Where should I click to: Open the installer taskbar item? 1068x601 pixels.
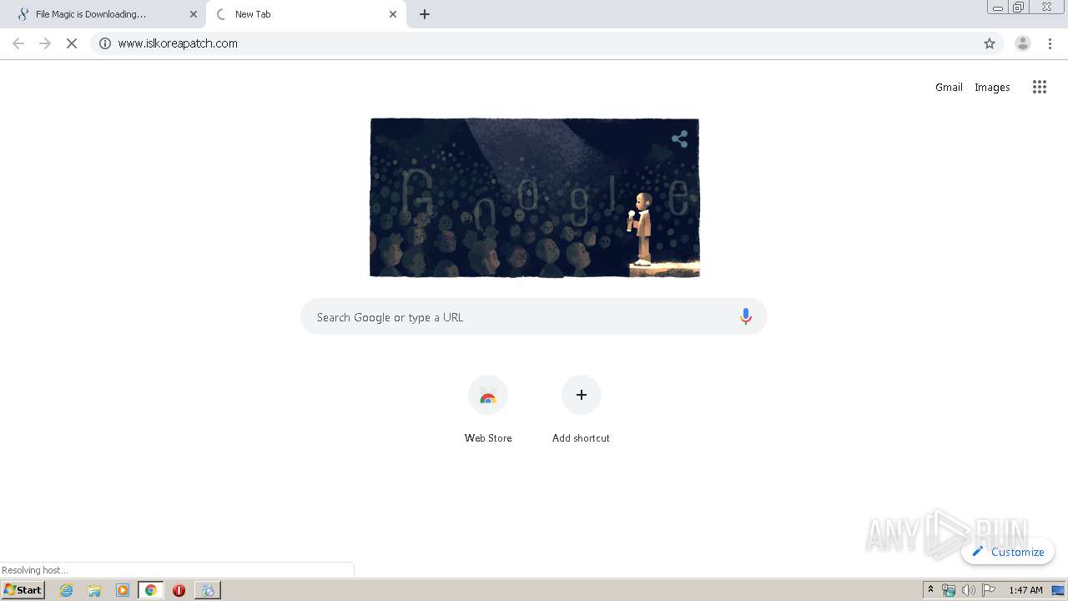(x=208, y=590)
